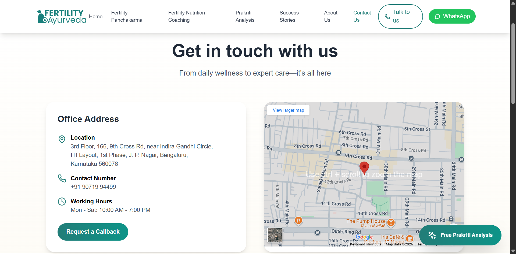Click the red map marker pin
The width and height of the screenshot is (516, 254).
(364, 167)
